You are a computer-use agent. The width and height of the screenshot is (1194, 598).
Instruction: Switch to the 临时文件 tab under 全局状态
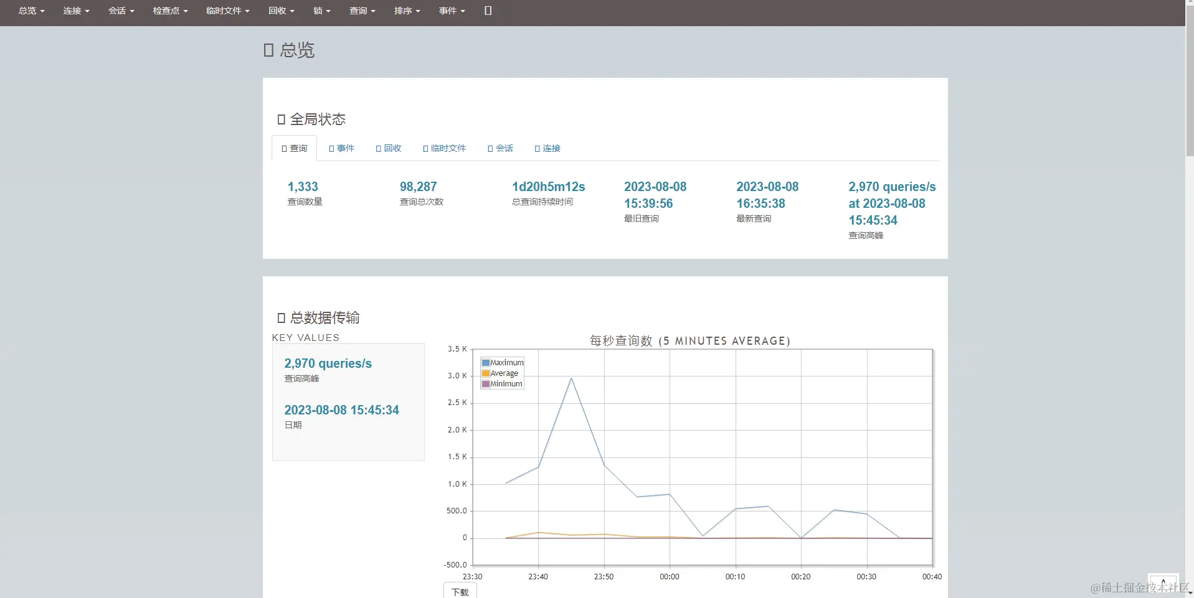pos(444,148)
